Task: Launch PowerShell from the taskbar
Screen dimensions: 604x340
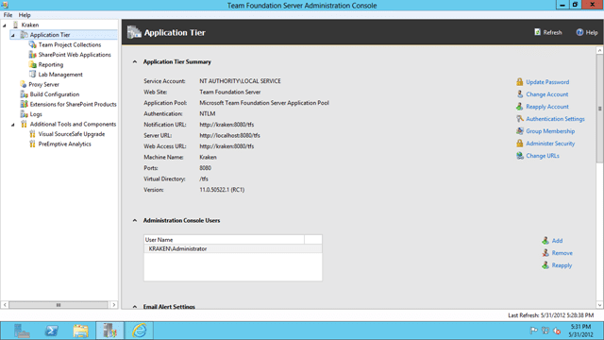Action: pos(52,331)
